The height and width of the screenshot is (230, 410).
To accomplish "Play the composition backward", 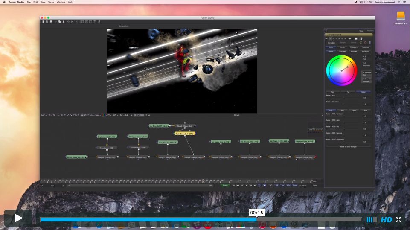I will [242, 185].
